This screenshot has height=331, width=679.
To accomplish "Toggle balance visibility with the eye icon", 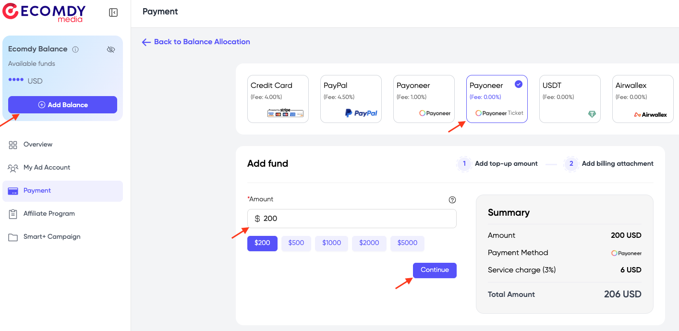I will pos(111,49).
